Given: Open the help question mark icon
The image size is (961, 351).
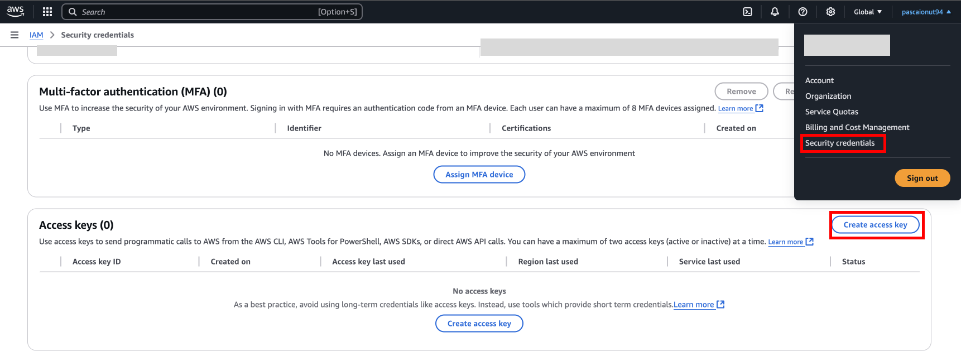Looking at the screenshot, I should point(803,12).
